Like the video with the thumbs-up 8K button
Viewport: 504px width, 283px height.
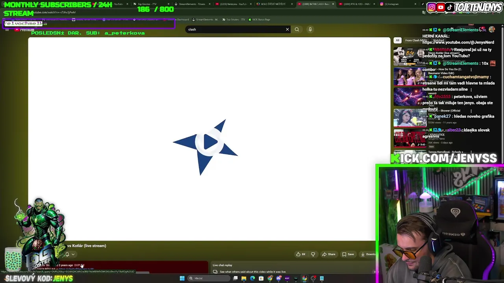pos(301,254)
